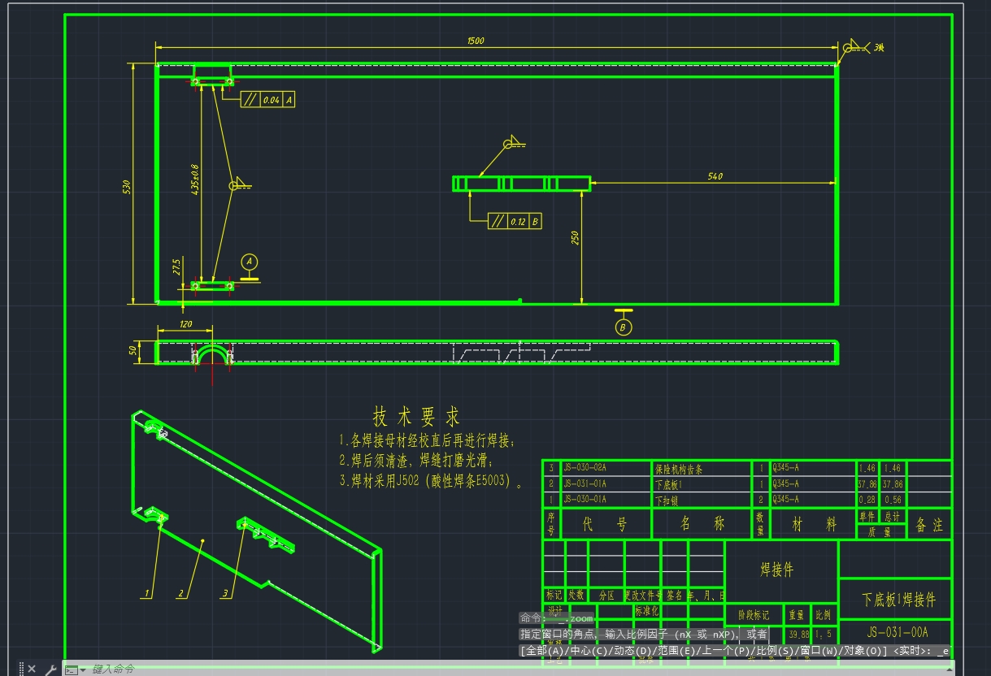Select balloon number 3 in isometric view

[x=225, y=593]
